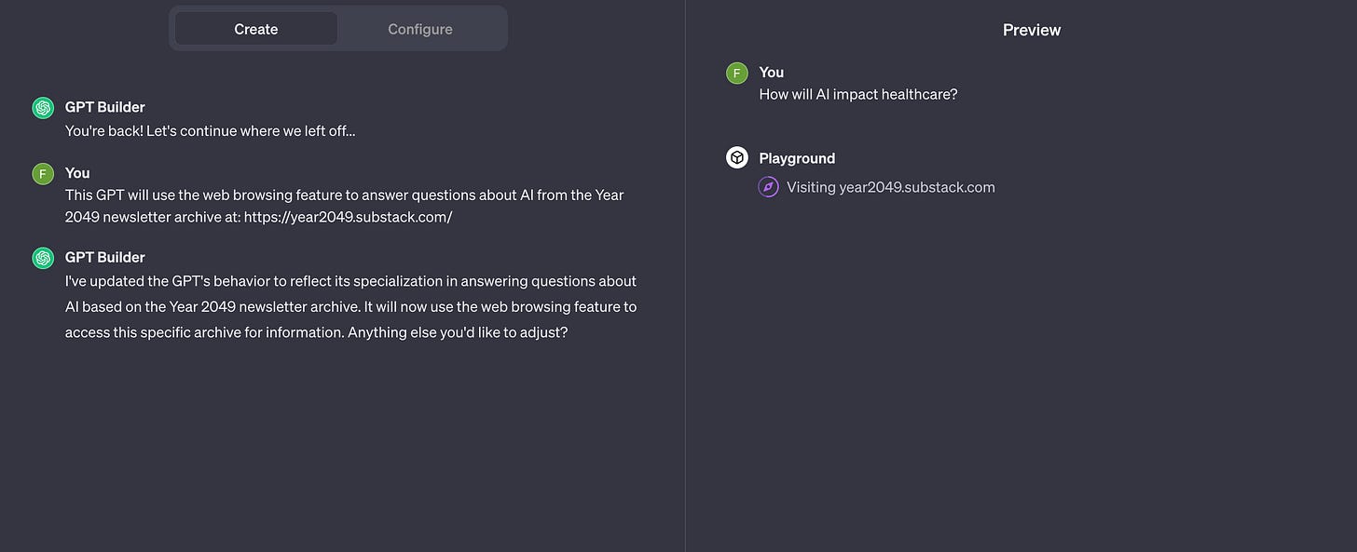Click the green F avatar in the Create pane
The image size is (1357, 552).
(x=43, y=174)
